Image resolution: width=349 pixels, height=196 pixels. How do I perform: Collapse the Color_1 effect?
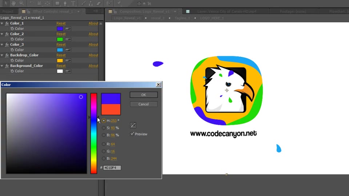click(2, 23)
